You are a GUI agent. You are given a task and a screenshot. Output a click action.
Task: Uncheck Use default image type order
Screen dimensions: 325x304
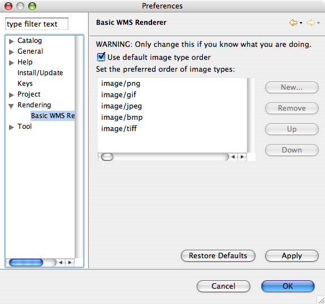[101, 57]
